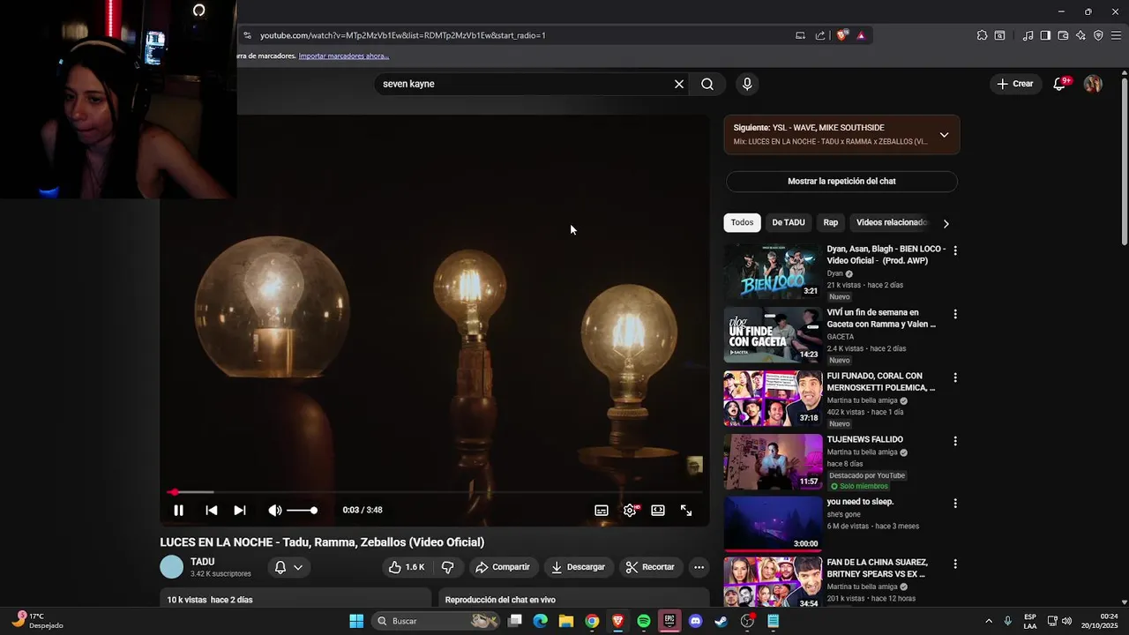Select the Todos filter chip
This screenshot has height=635, width=1129.
(742, 222)
